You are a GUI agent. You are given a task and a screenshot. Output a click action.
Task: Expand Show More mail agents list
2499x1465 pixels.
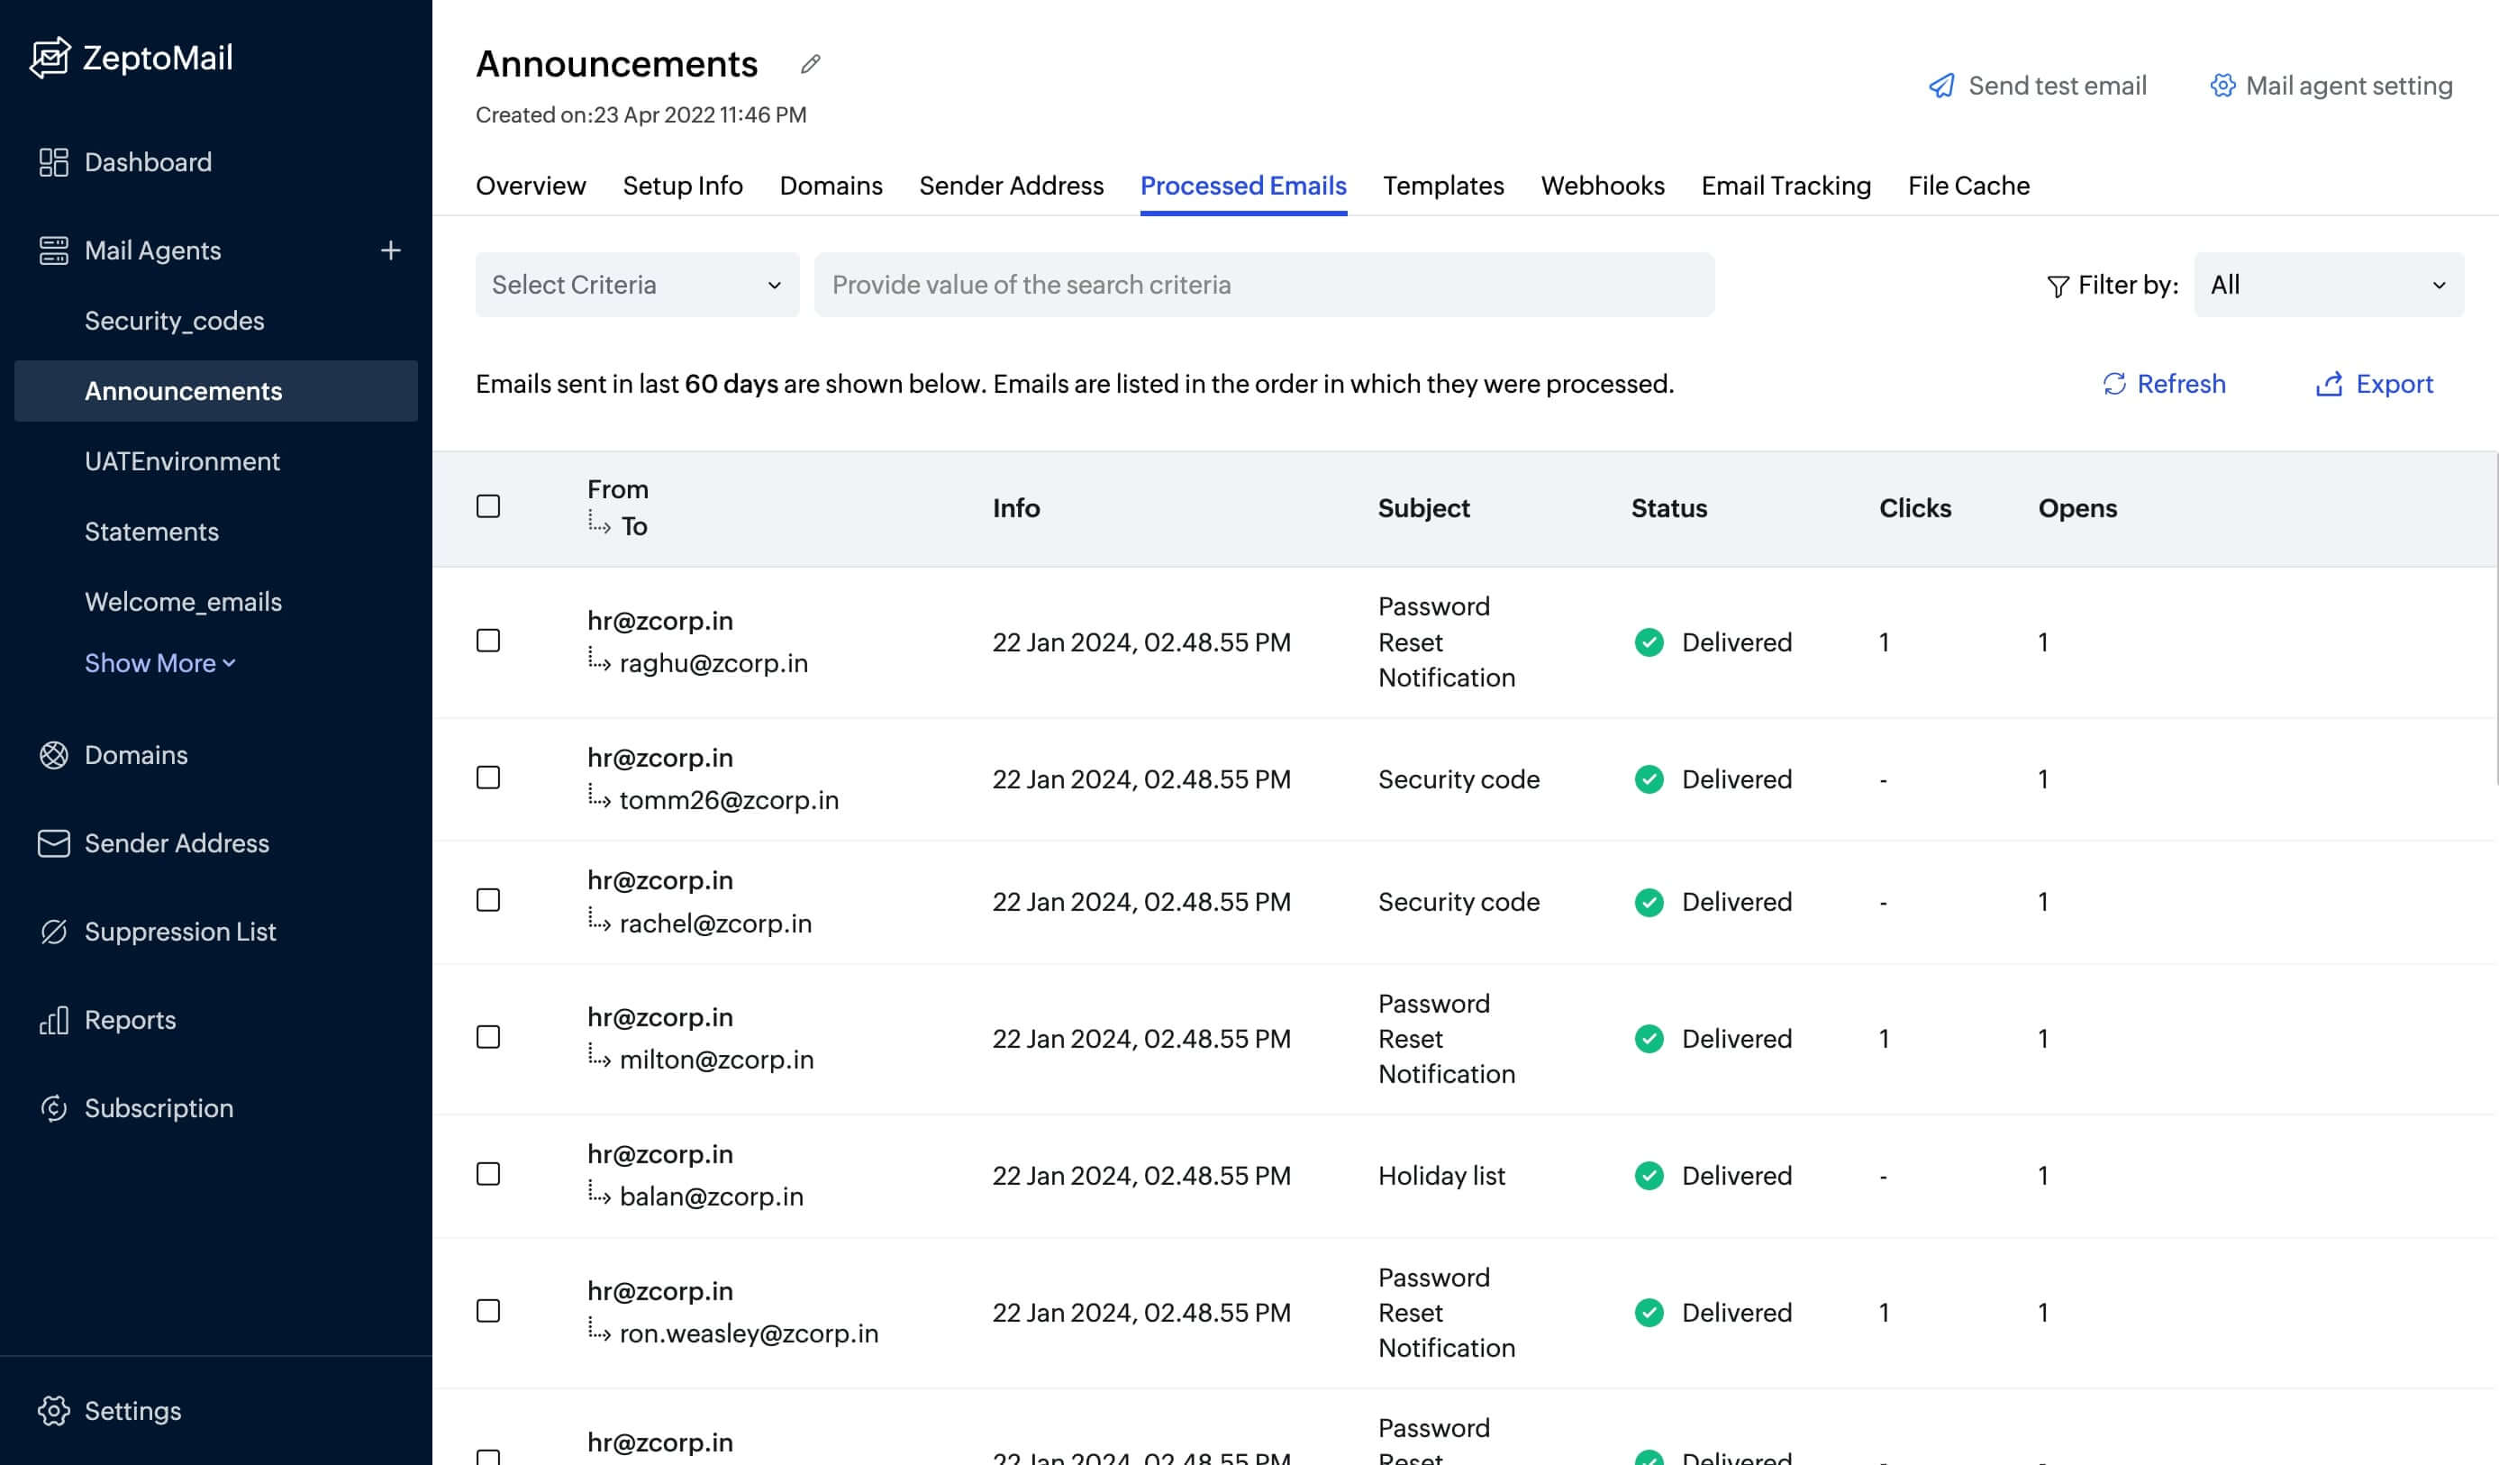coord(159,663)
